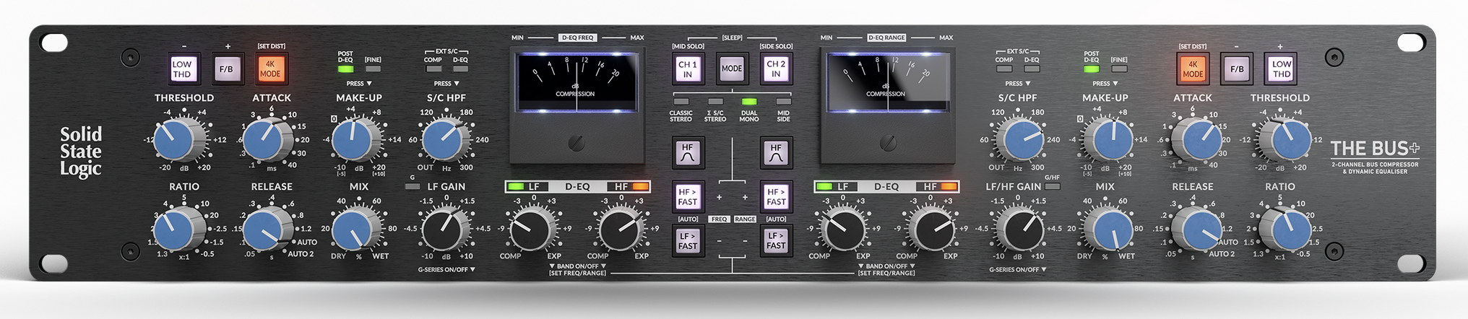
Task: Click the D-EQ FREQ label above left meter
Action: click(577, 38)
